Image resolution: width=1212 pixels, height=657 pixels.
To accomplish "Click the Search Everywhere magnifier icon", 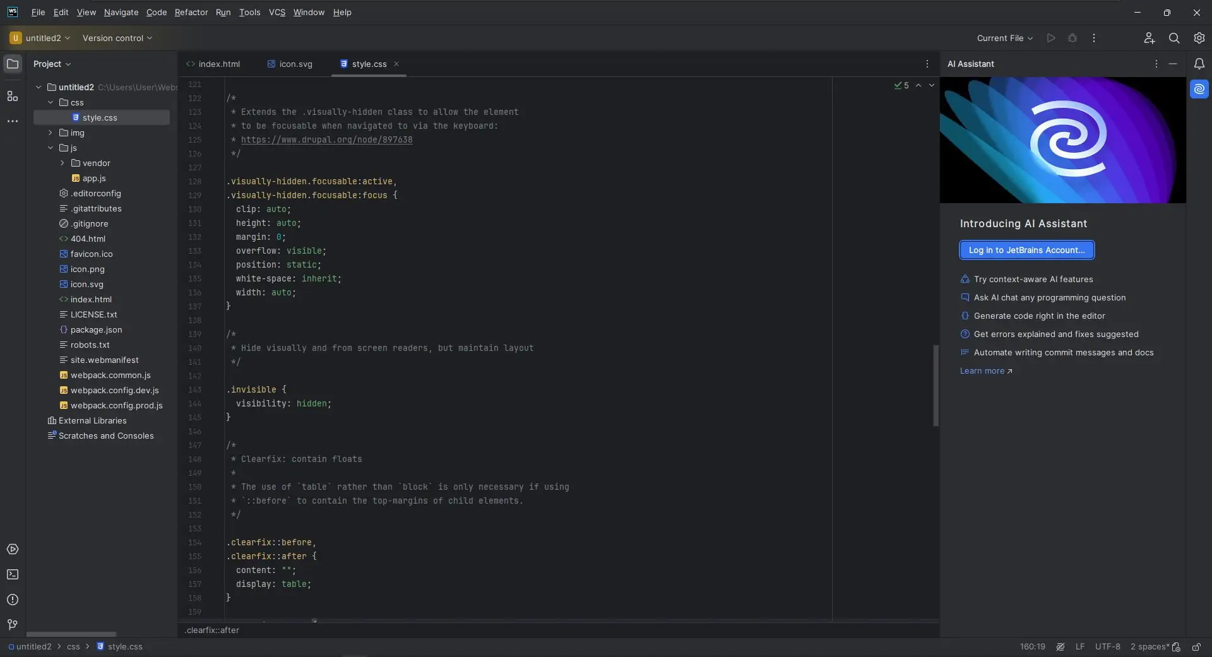I will [x=1173, y=38].
